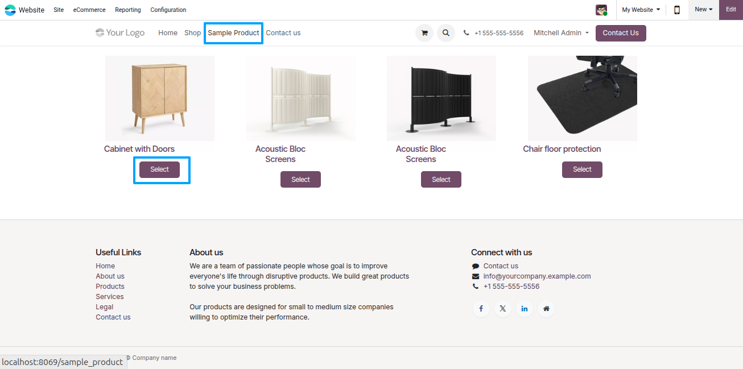Click footer phone number link

pyautogui.click(x=511, y=287)
